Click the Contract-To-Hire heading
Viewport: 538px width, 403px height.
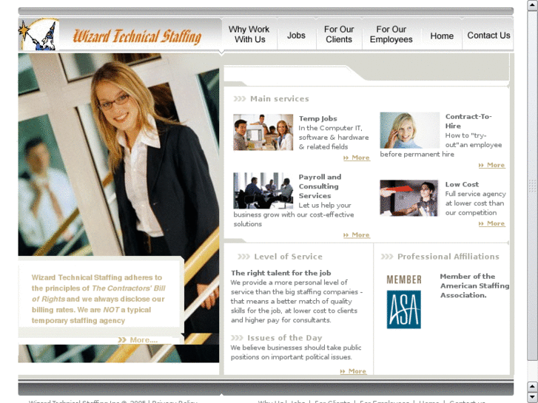pyautogui.click(x=468, y=121)
